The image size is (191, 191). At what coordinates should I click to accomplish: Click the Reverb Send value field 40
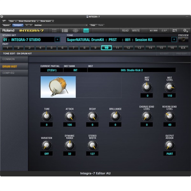(x=170, y=125)
